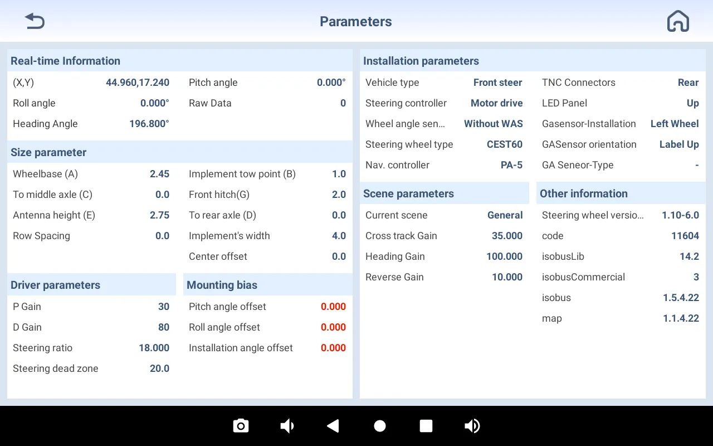Take a screenshot with camera icon
The image size is (713, 446).
tap(241, 426)
